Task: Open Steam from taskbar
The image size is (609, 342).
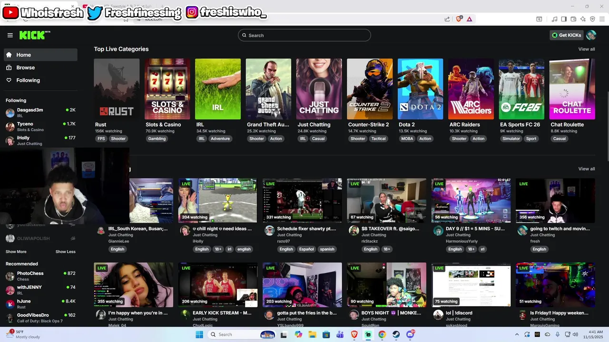Action: pos(396,334)
